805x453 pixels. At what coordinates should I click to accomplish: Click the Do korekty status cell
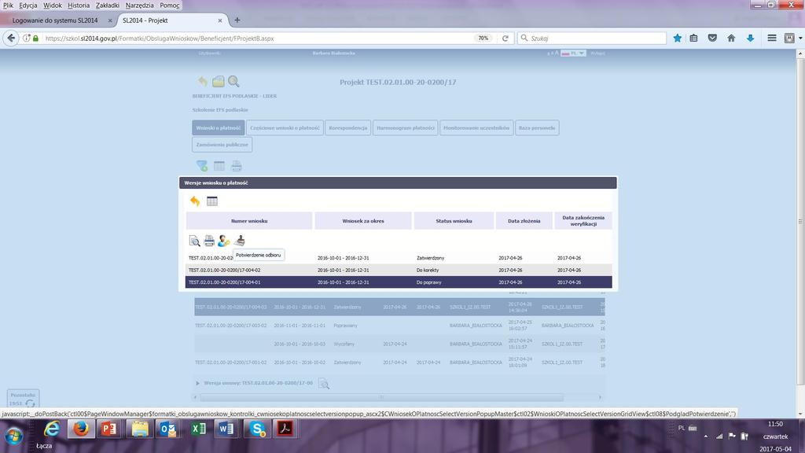point(427,271)
